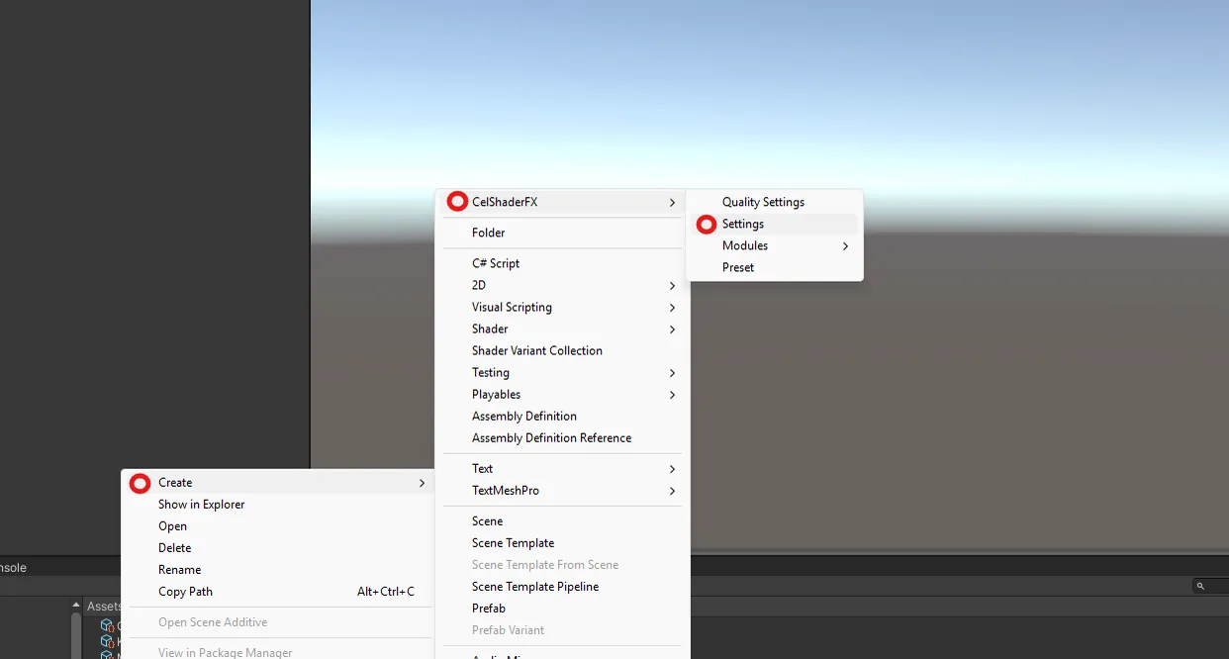Image resolution: width=1229 pixels, height=659 pixels.
Task: Expand the Text submenu
Action: 561,468
